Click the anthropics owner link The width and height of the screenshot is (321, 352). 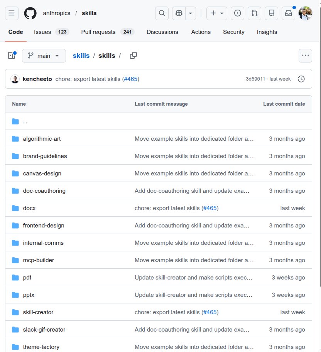click(57, 13)
